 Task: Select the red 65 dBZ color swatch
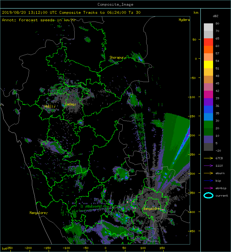208,42
